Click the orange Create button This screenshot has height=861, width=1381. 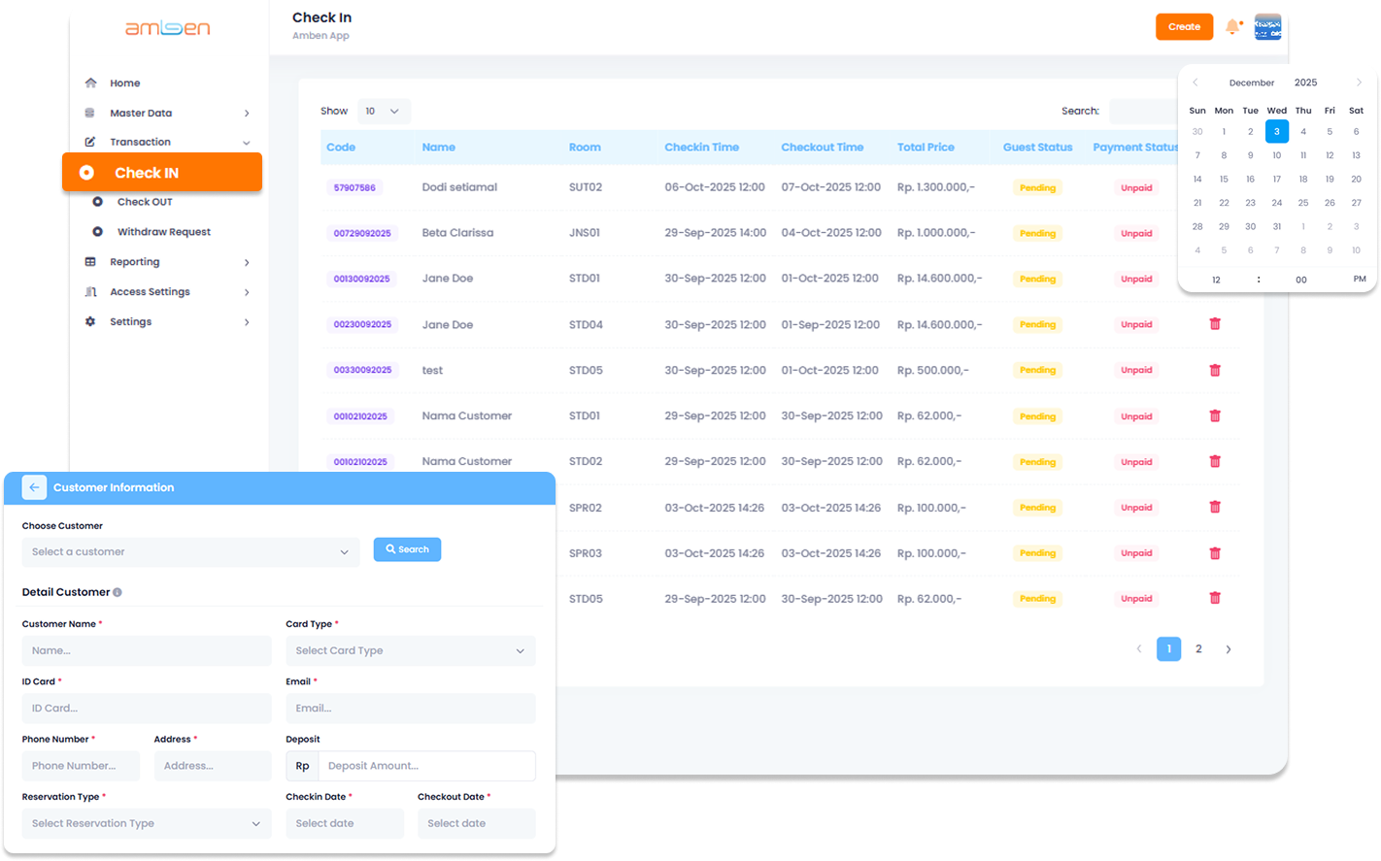1184,27
